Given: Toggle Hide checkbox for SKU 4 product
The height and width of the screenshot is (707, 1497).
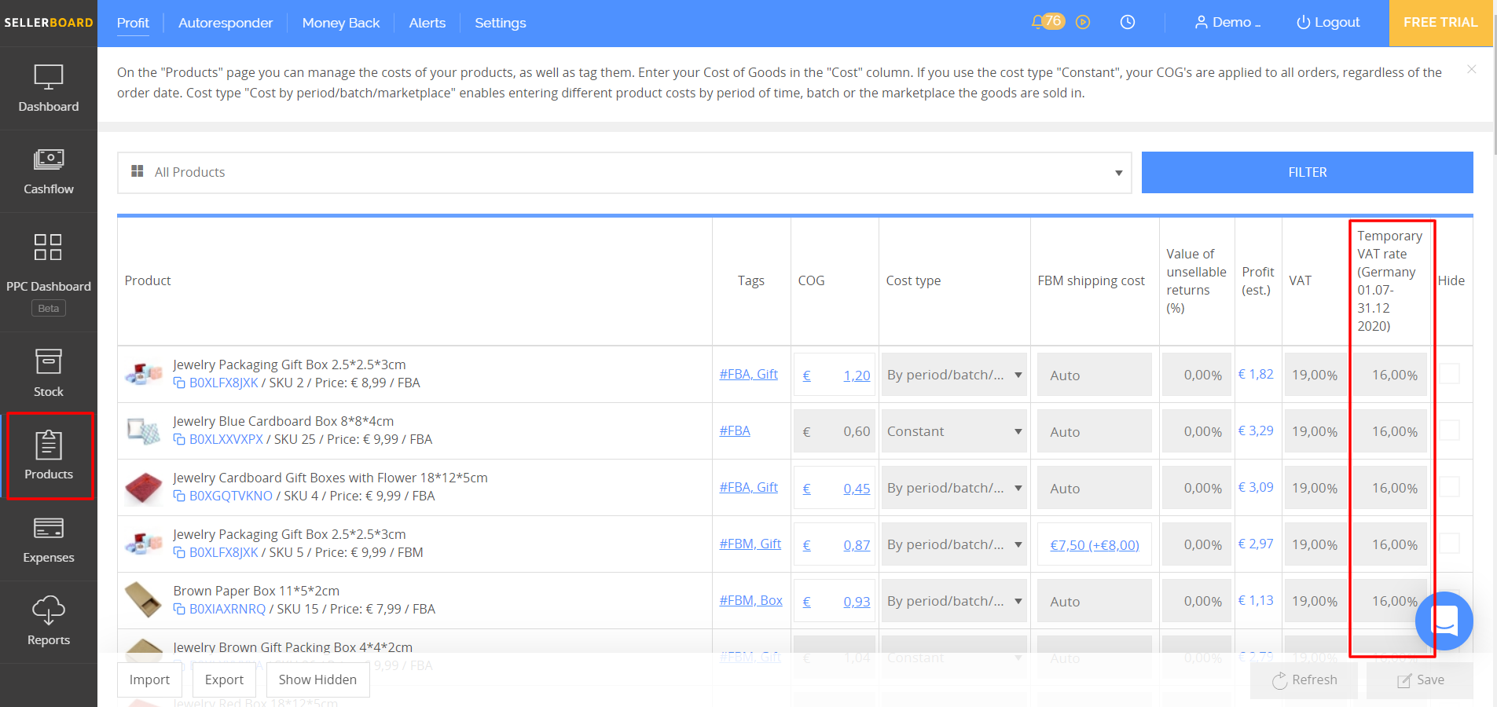Looking at the screenshot, I should point(1450,487).
